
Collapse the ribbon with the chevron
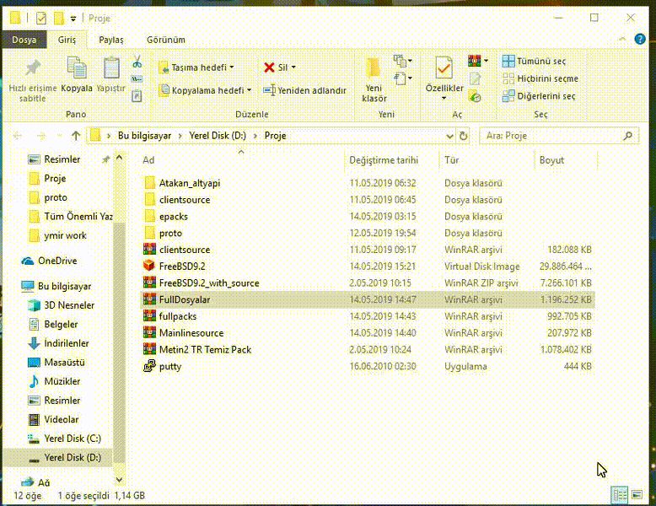click(622, 39)
